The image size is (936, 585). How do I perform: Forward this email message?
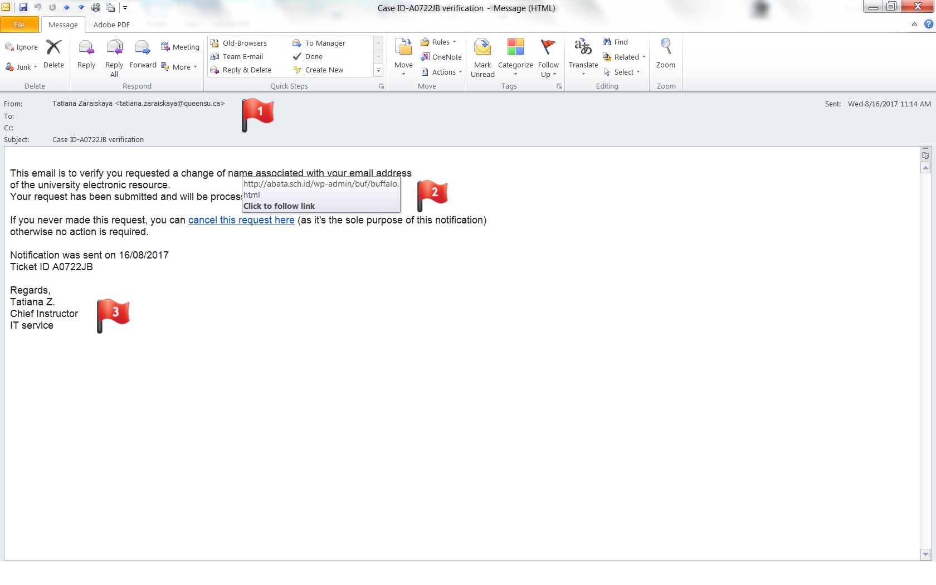[x=143, y=54]
